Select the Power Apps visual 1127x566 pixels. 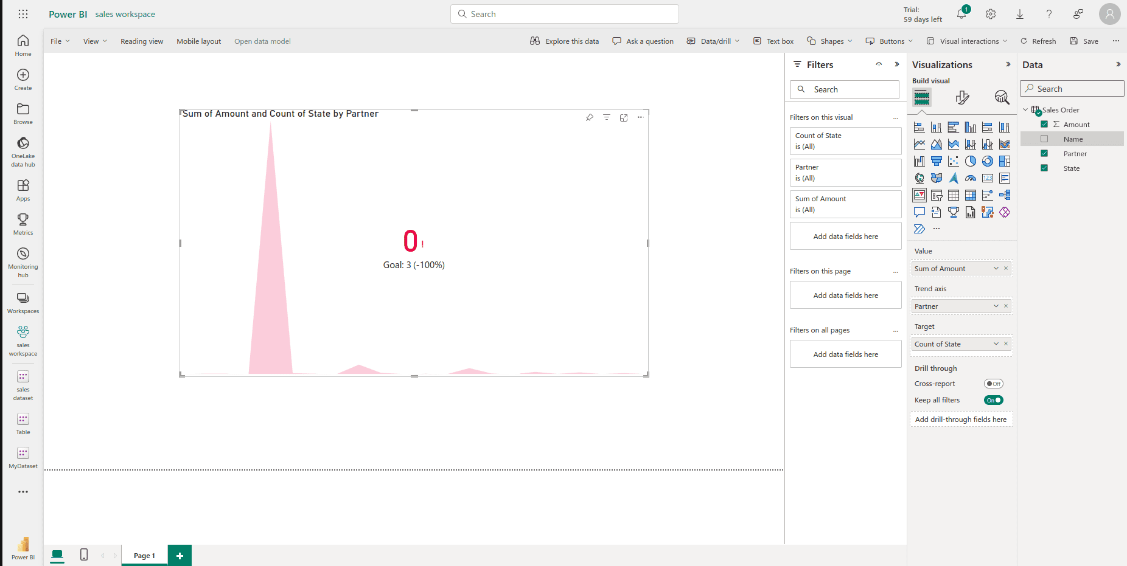point(1005,212)
